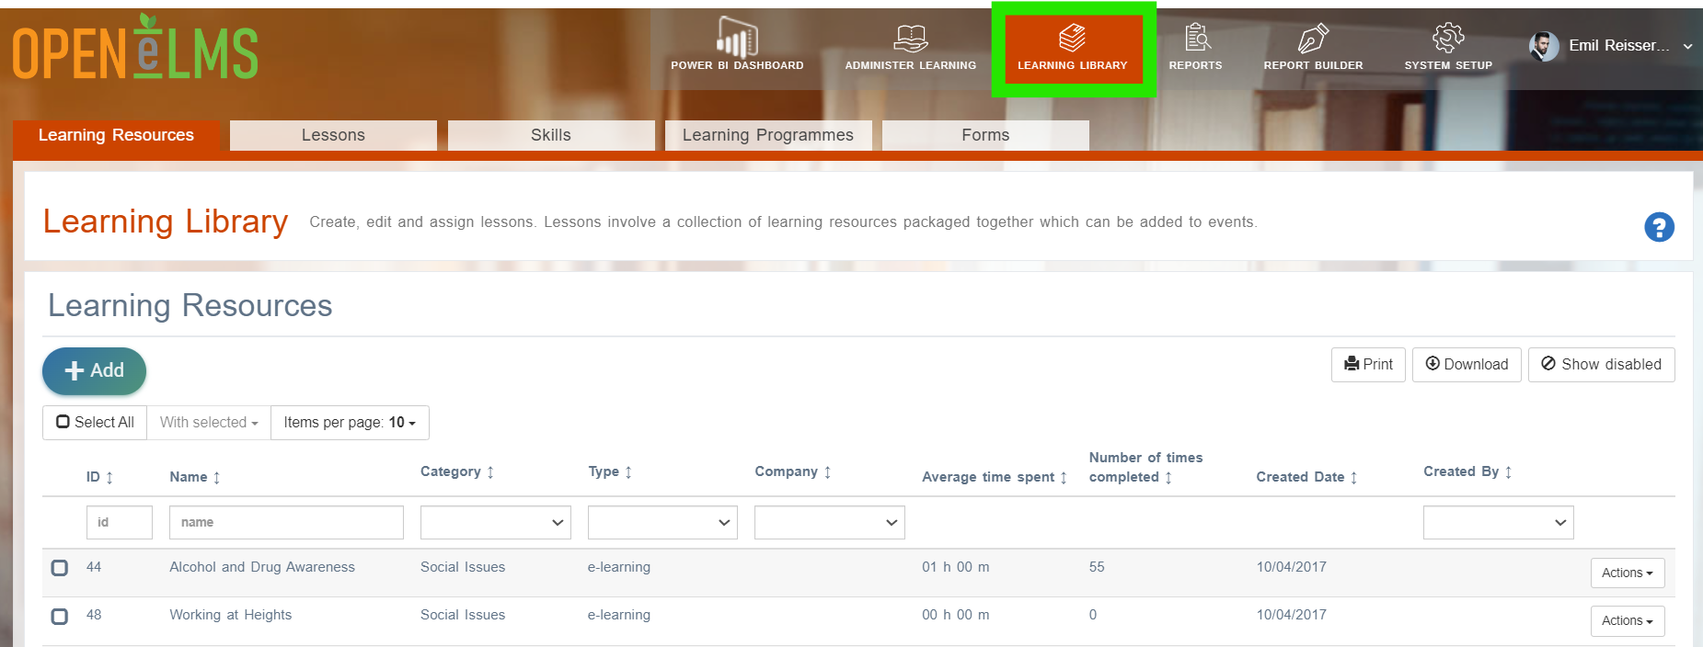Sort by Number of times completed arrows
This screenshot has width=1703, height=647.
[1168, 478]
